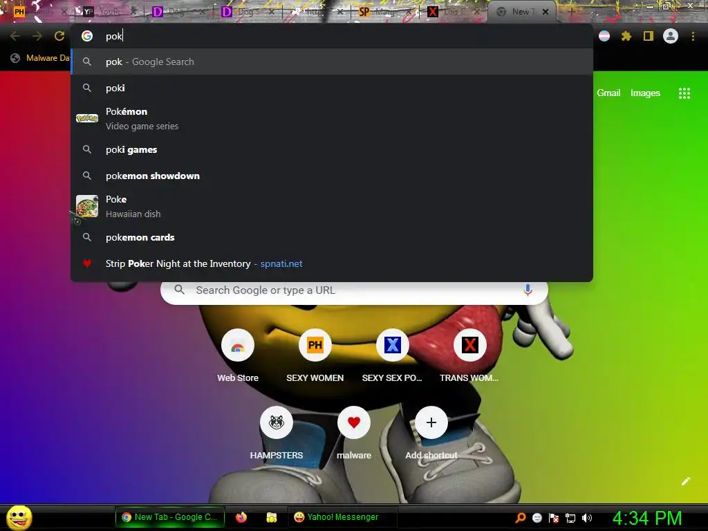This screenshot has width=708, height=531.
Task: Click the address bar containing 'pok'
Action: click(332, 36)
